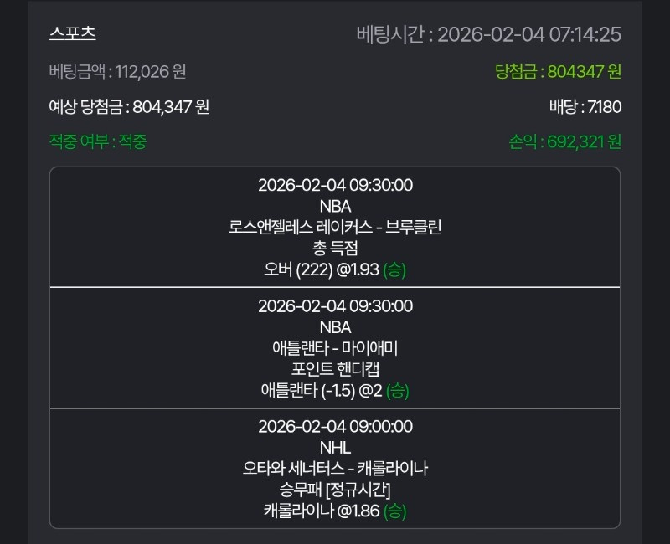Click the underlined 스포츠 heading
This screenshot has width=670, height=544.
pos(73,34)
